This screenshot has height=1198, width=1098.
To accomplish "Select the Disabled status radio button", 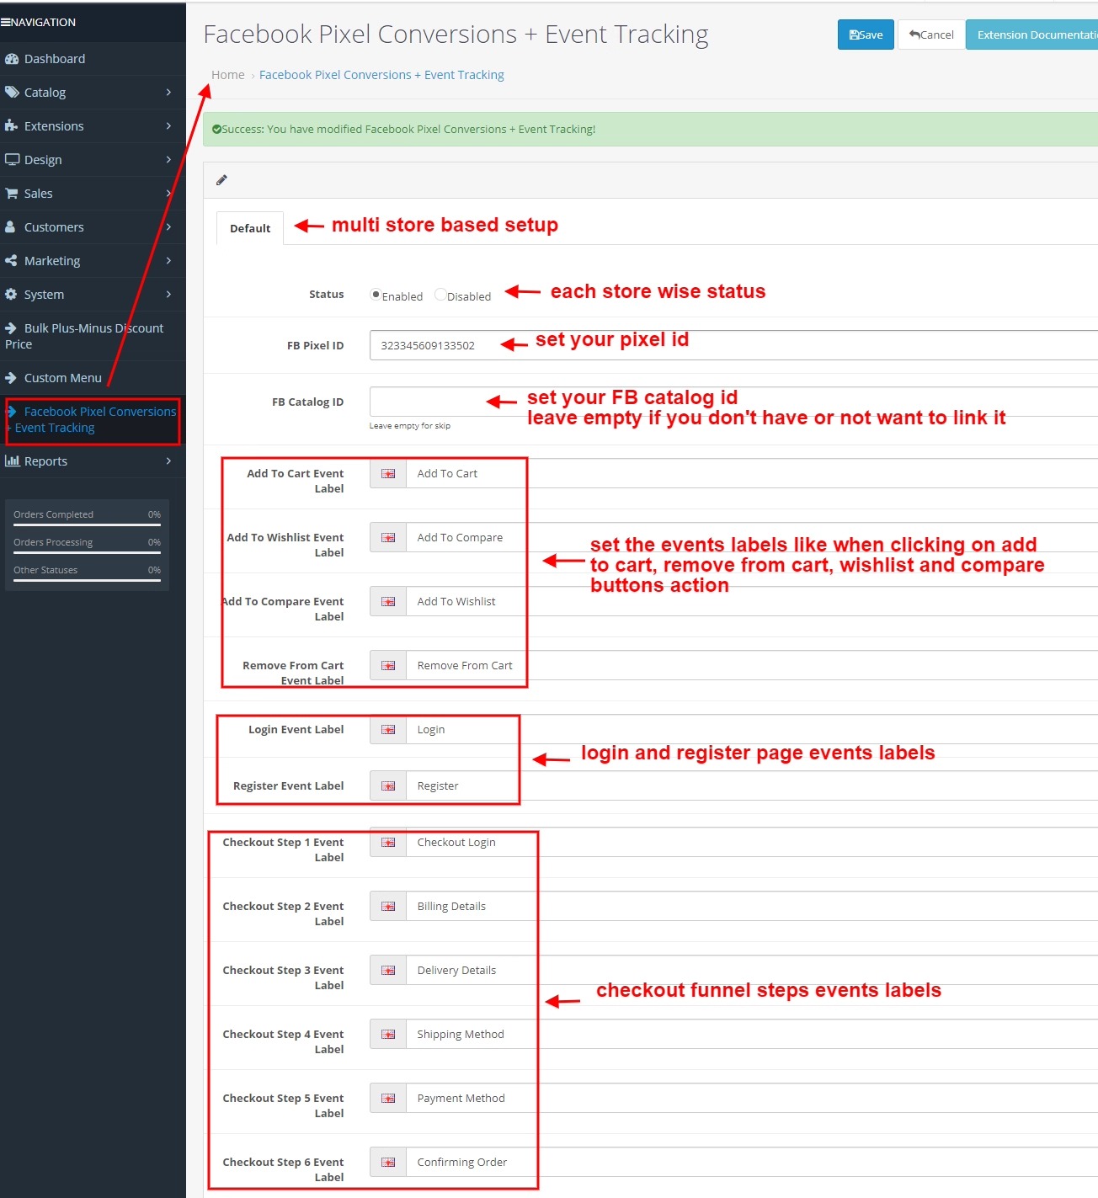I will (x=440, y=295).
